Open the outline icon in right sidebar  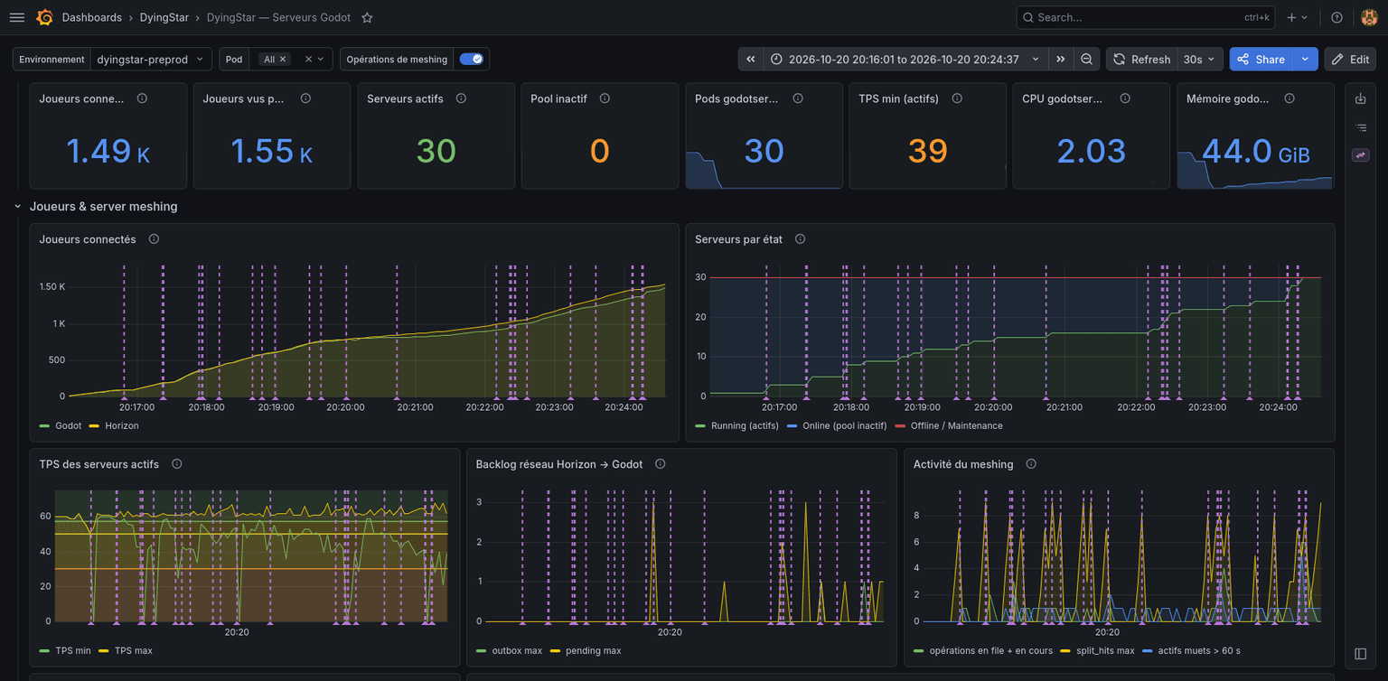[1361, 127]
